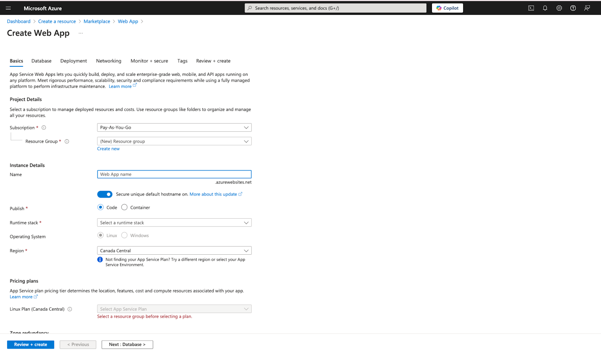Toggle Secure unique default hostname switch
Screen dimensions: 601x356
click(105, 194)
